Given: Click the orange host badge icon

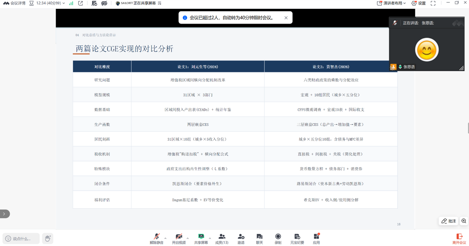Looking at the screenshot, I should (x=393, y=67).
